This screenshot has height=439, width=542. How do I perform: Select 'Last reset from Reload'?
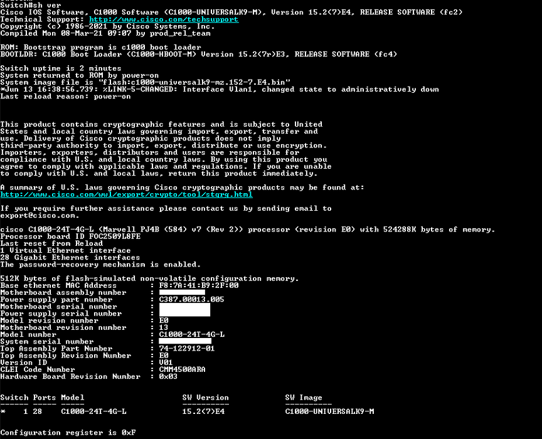click(x=51, y=243)
